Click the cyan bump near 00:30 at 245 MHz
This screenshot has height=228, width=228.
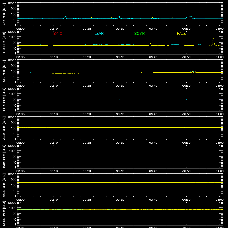(119, 17)
